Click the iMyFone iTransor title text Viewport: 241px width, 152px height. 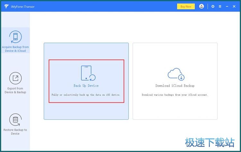click(x=23, y=7)
